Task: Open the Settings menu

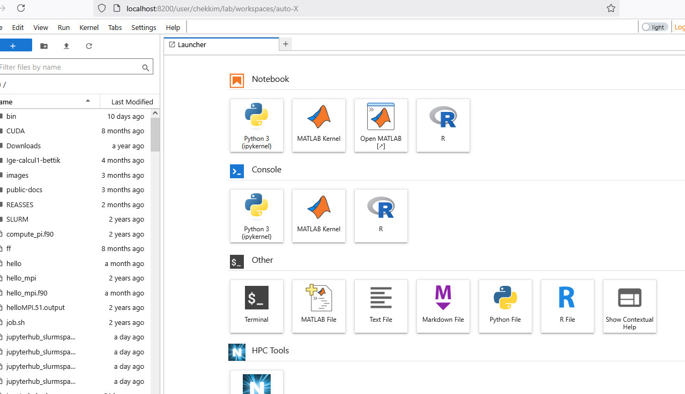Action: [144, 27]
